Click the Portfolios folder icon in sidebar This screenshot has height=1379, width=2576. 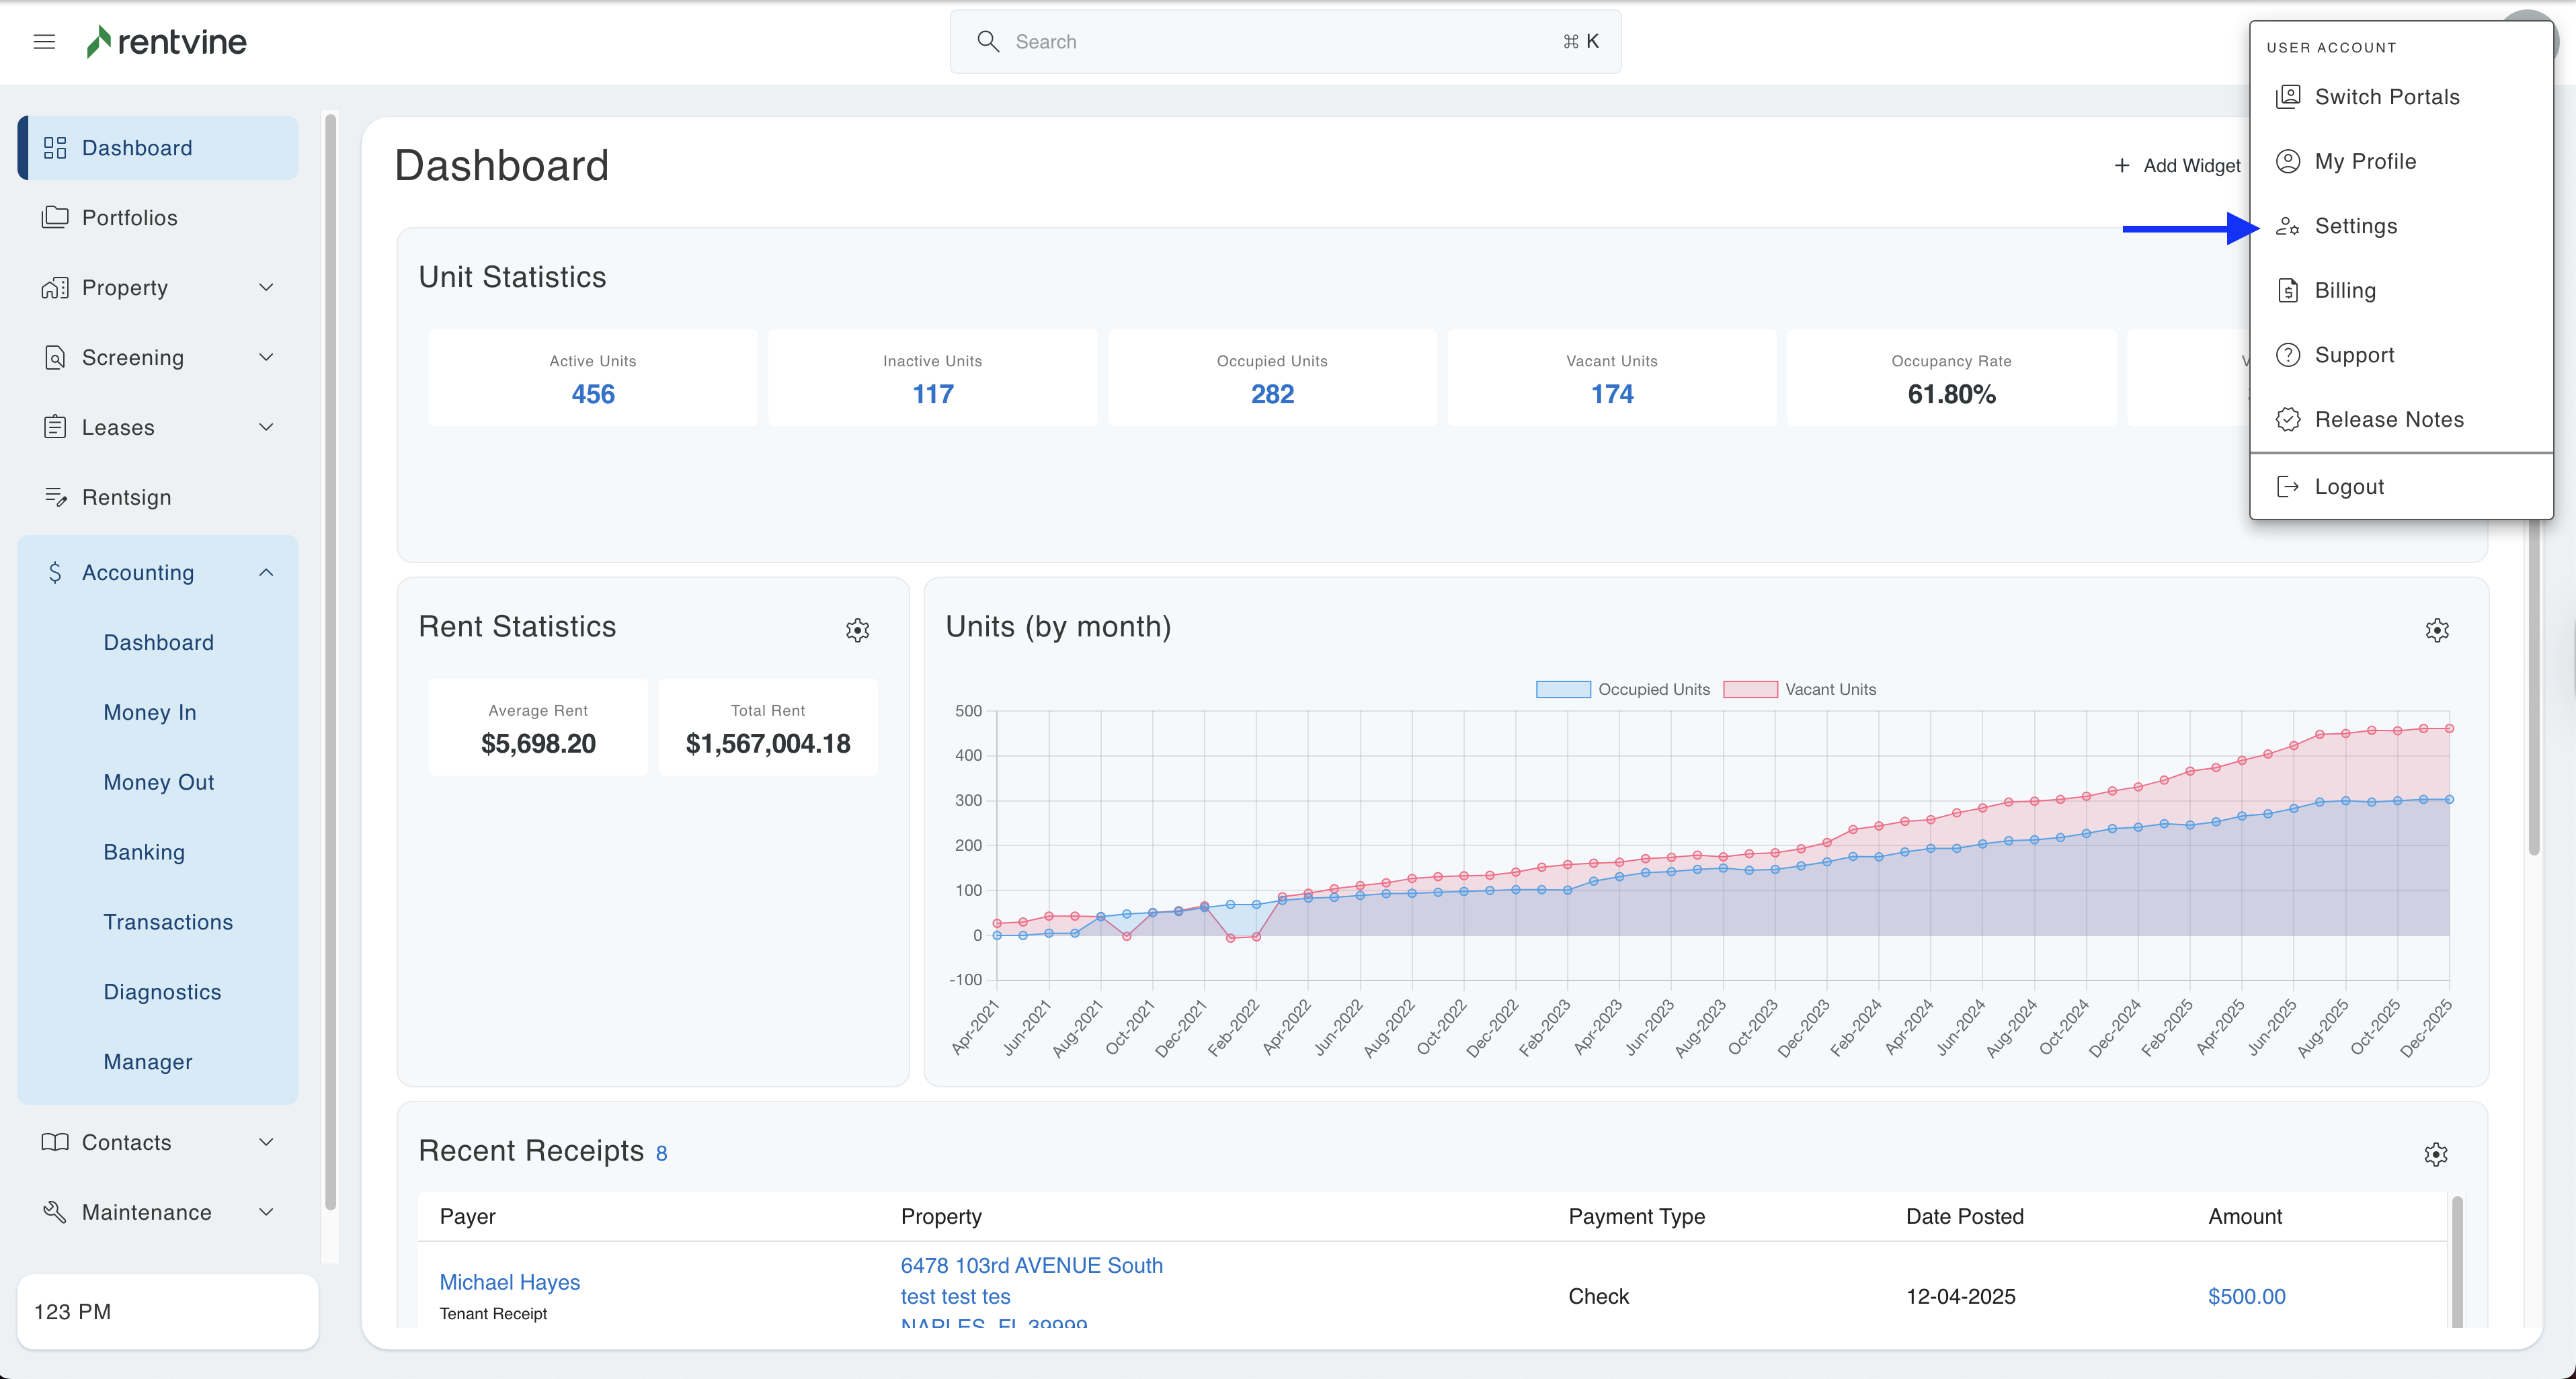(55, 217)
